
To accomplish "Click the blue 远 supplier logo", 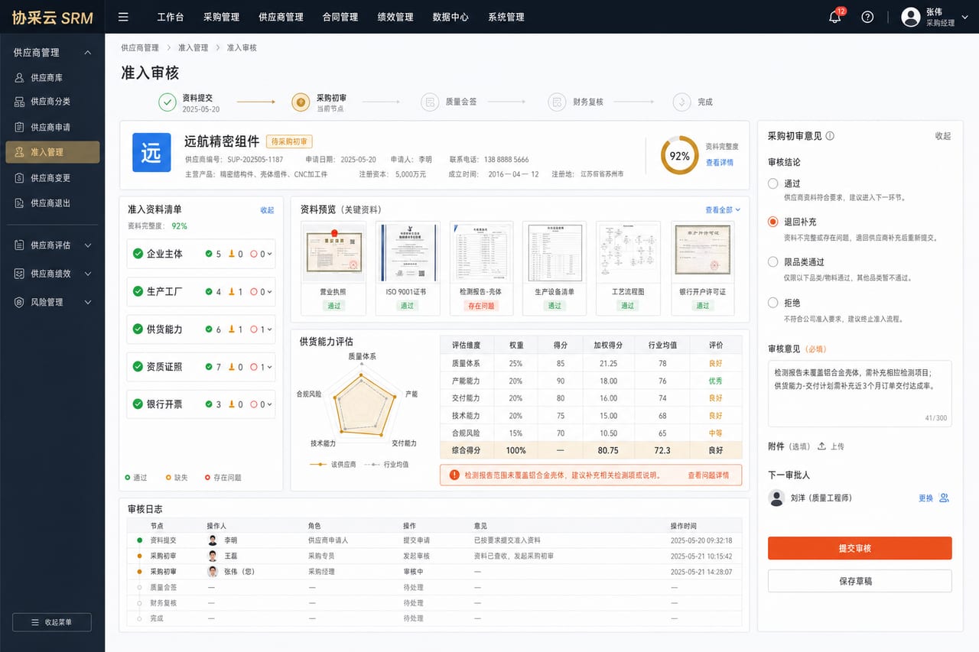I will click(151, 152).
